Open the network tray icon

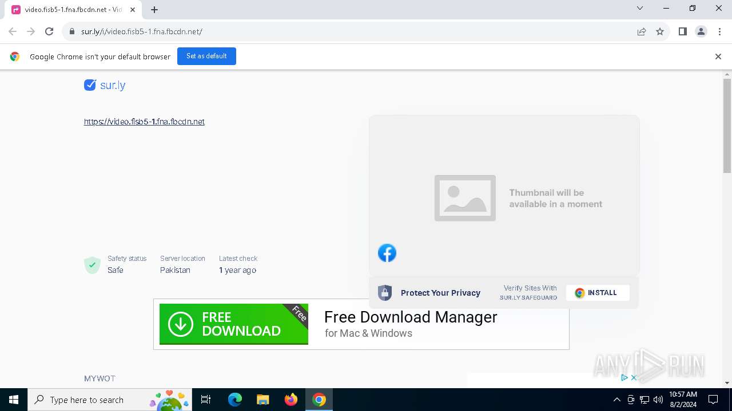645,400
